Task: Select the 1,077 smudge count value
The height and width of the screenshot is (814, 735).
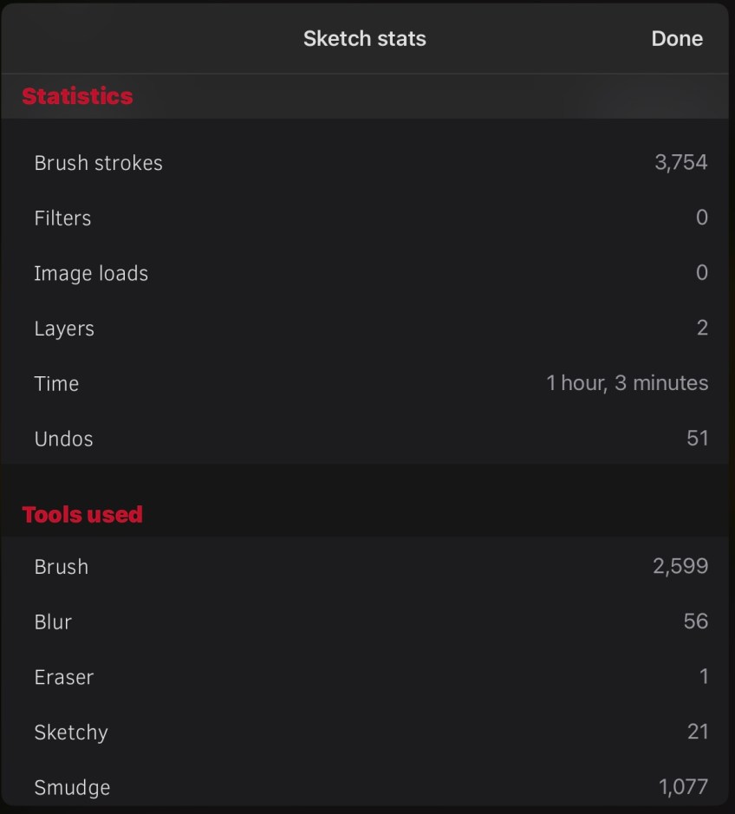Action: coord(683,787)
